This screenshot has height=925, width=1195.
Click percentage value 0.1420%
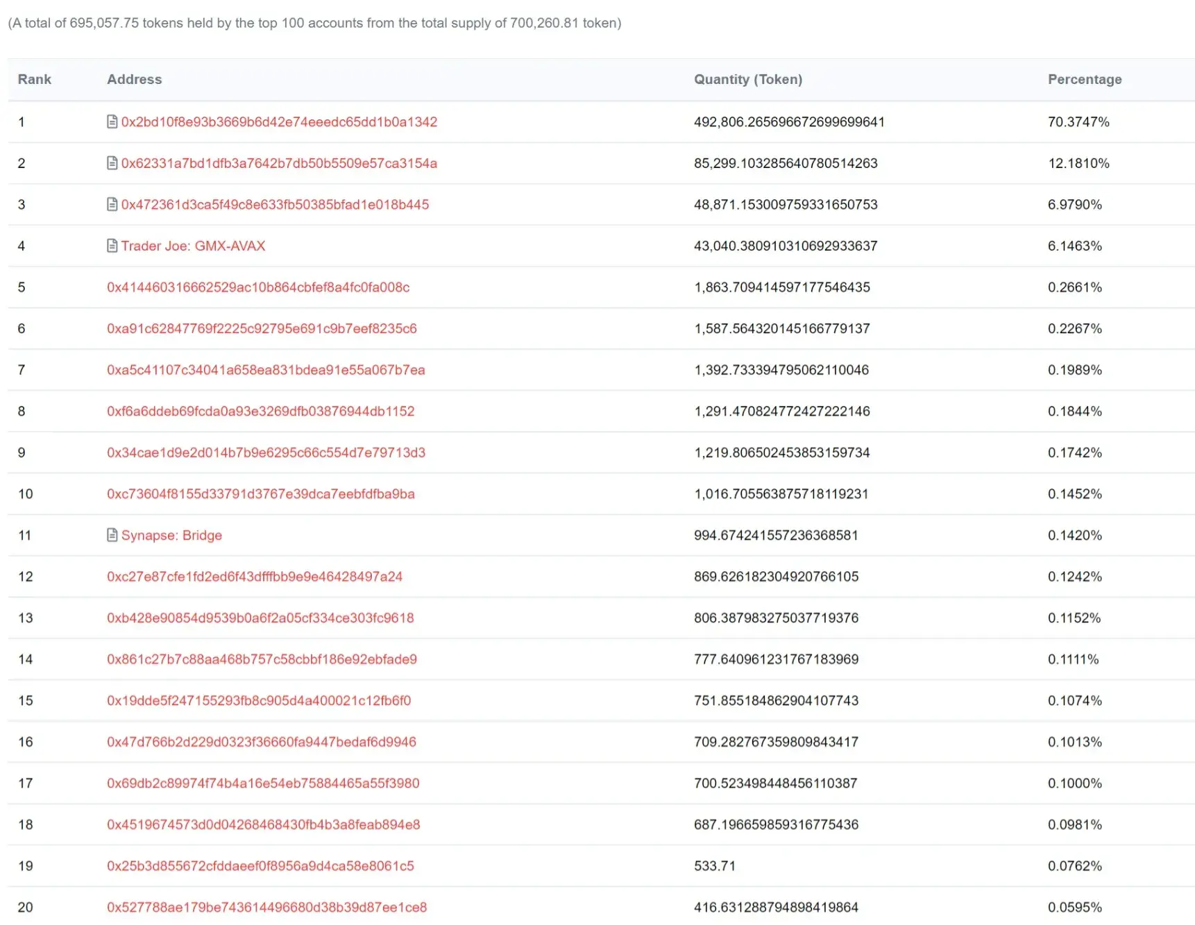[x=1075, y=535]
